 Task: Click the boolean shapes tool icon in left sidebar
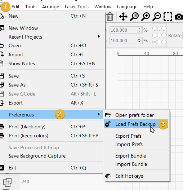8,182
